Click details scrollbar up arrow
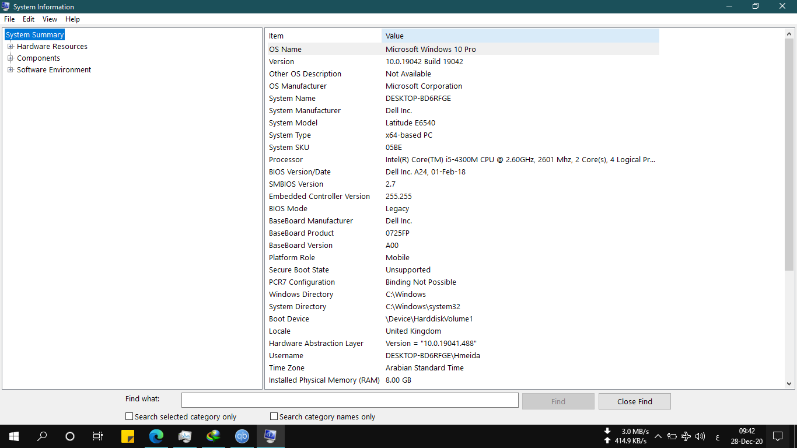 [x=789, y=34]
